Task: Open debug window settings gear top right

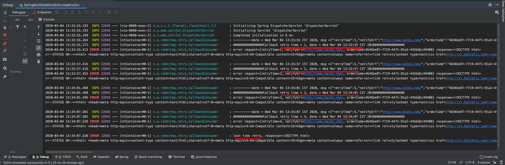Action: pyautogui.click(x=490, y=5)
